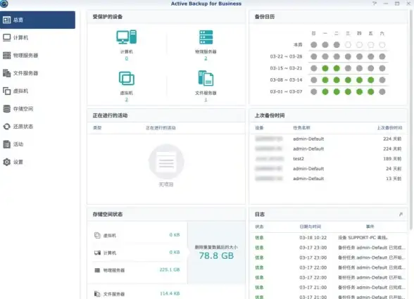Expand the 日志 panel with the arrow icon
This screenshot has height=299, width=414.
pyautogui.click(x=401, y=215)
